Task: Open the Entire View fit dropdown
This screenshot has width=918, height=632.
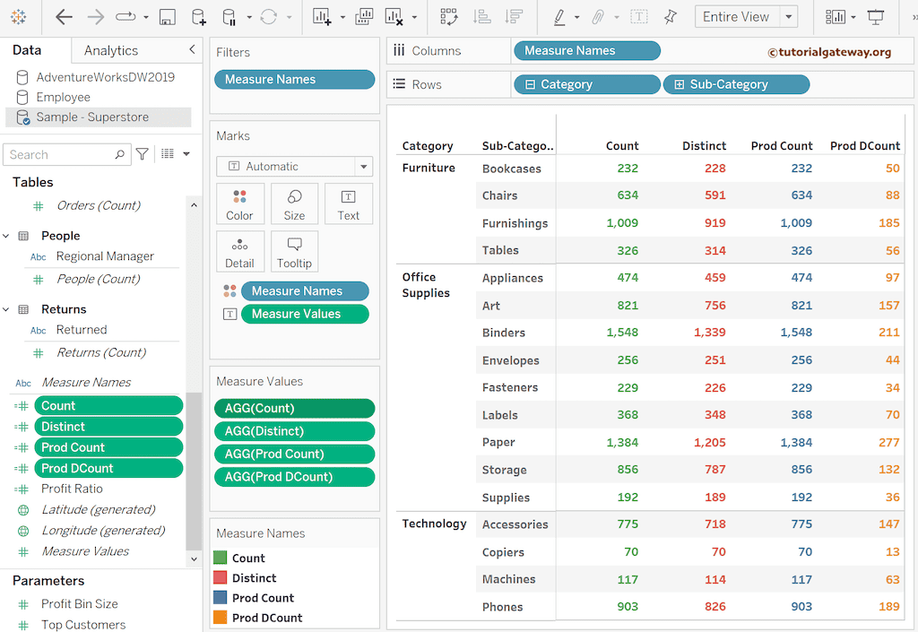Action: (790, 17)
